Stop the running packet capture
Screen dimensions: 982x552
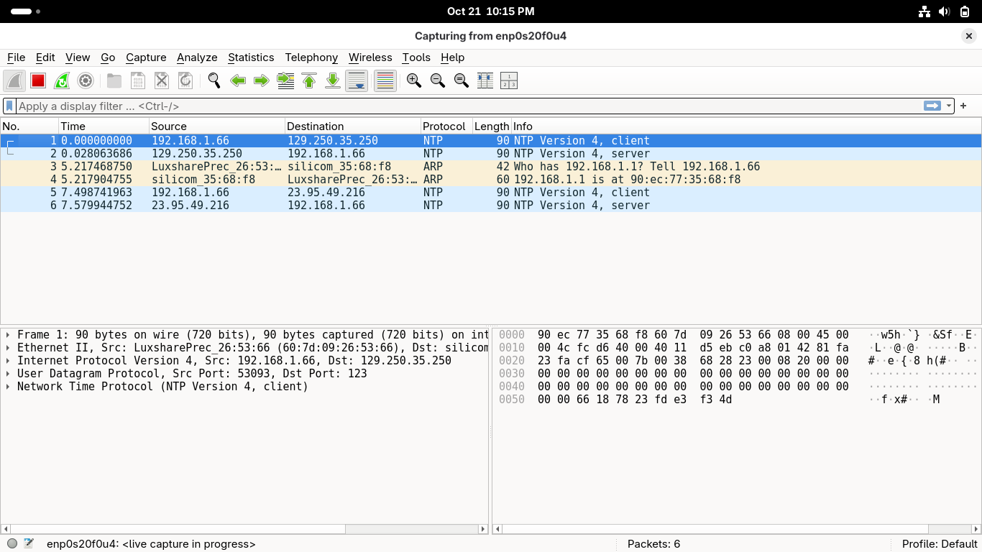38,81
